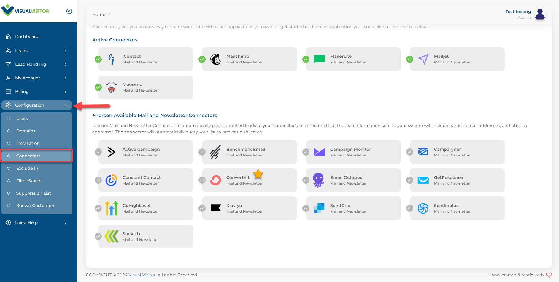Enable the Klaviyo gray checkmark
The width and height of the screenshot is (559, 282).
click(202, 208)
